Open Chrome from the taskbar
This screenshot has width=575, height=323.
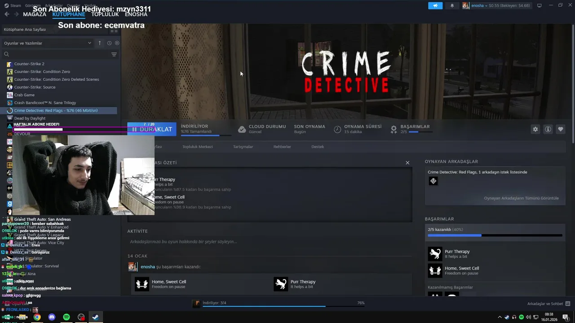coord(37,317)
